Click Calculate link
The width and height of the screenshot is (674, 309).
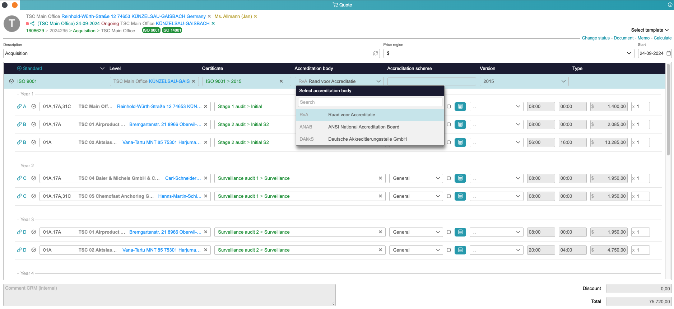click(663, 38)
